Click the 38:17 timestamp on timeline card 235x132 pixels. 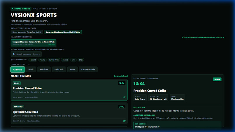[x=122, y=107]
